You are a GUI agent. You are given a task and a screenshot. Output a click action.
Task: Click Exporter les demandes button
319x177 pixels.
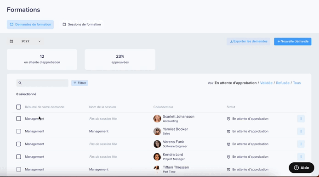pyautogui.click(x=248, y=41)
